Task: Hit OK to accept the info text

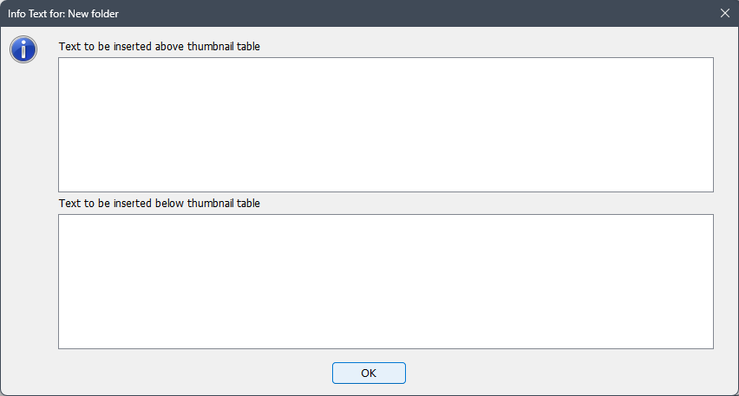Action: (369, 373)
